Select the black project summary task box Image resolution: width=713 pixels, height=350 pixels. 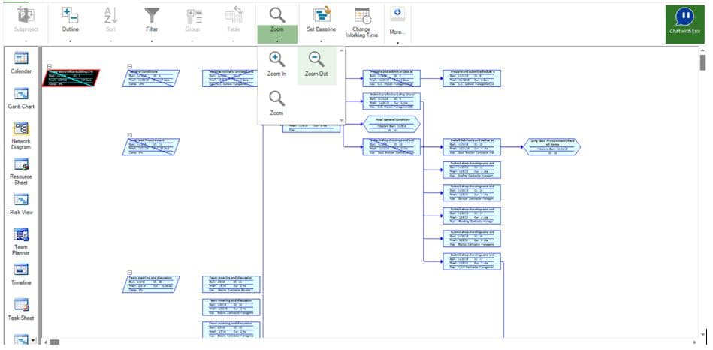point(71,77)
